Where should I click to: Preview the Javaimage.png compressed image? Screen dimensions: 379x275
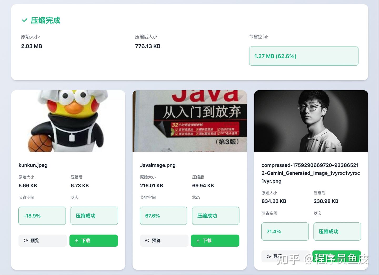click(164, 241)
